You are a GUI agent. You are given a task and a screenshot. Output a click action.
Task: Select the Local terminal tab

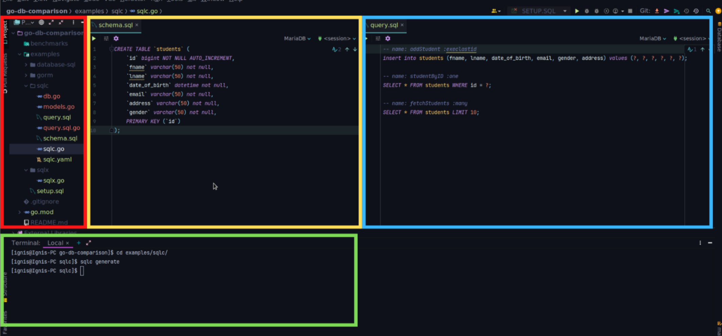pos(55,243)
